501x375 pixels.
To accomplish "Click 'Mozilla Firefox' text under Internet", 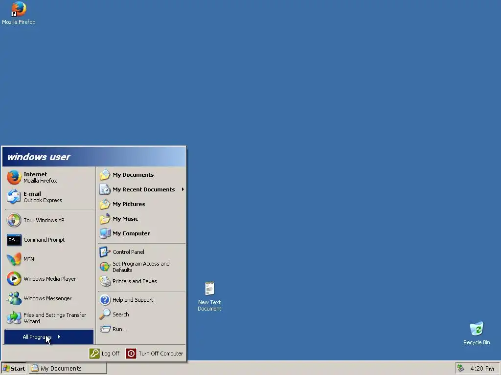I will [x=40, y=181].
